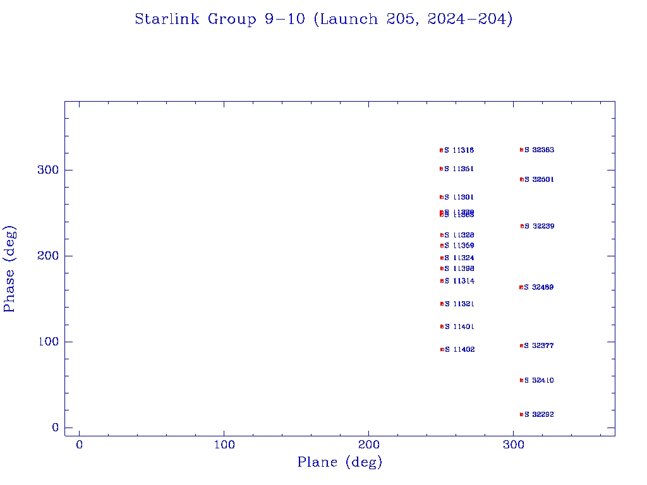Click the Plane axis "300" tick label

pos(514,445)
